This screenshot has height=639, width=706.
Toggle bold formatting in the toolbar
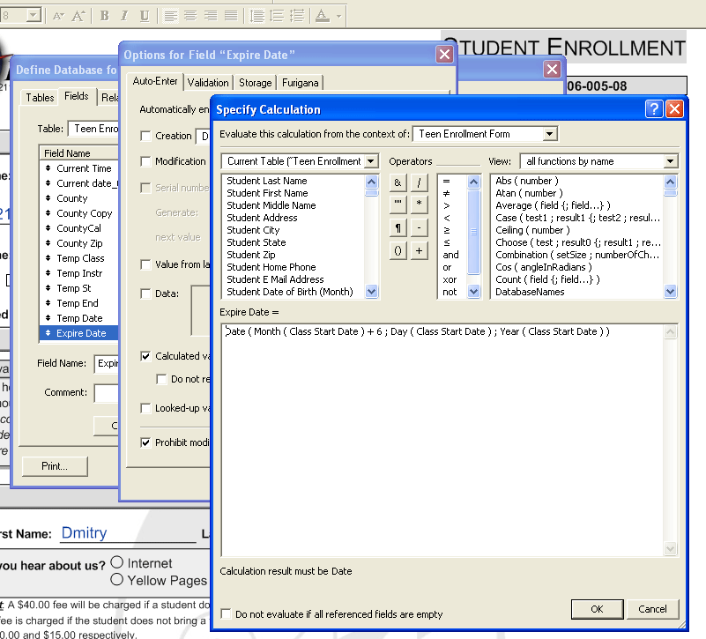(104, 16)
